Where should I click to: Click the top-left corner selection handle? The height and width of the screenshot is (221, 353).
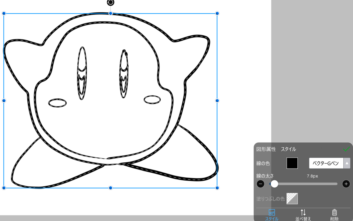pyautogui.click(x=4, y=13)
